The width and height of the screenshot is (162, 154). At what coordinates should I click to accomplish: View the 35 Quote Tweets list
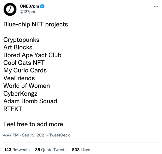[51, 150]
